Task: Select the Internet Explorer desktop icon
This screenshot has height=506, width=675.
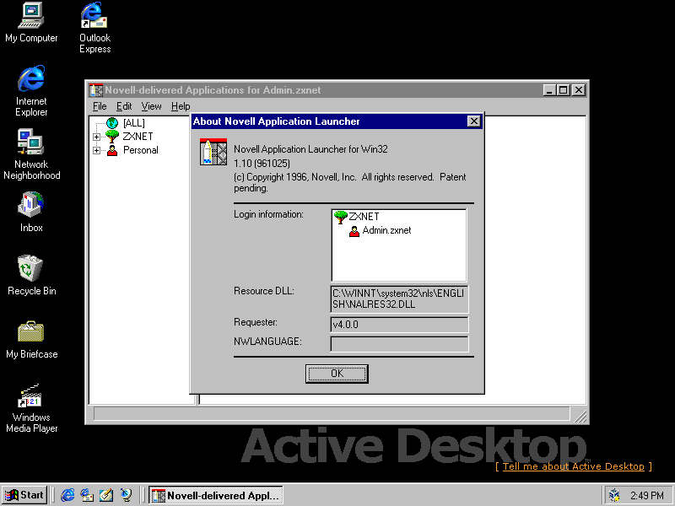Action: pos(31,91)
